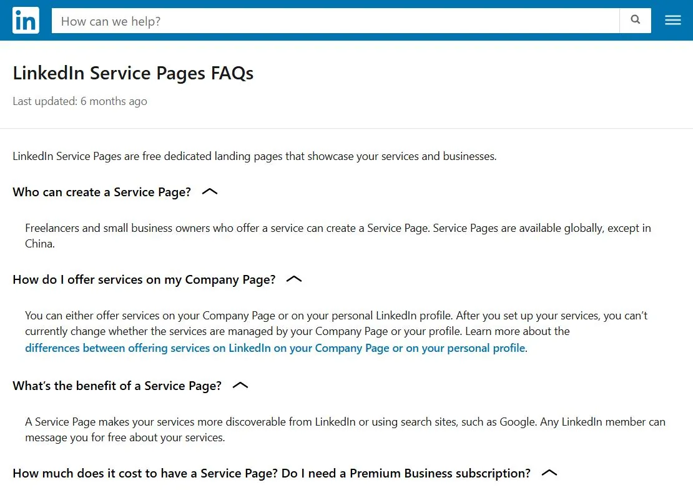Image resolution: width=693 pixels, height=500 pixels.
Task: Collapse 'How do I offer services' chevron
Action: pyautogui.click(x=294, y=279)
